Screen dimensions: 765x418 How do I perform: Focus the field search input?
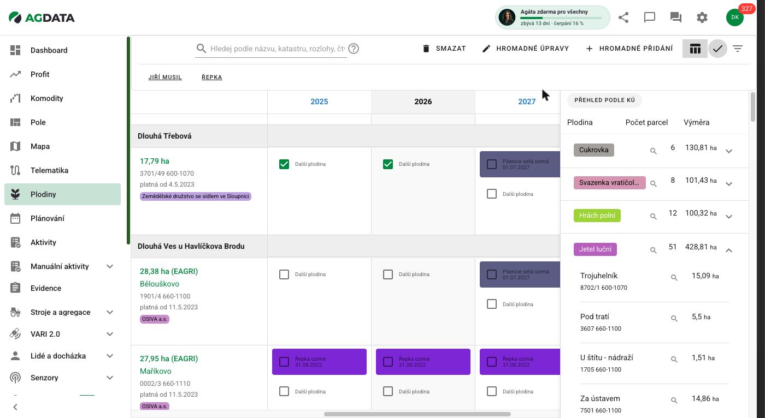278,49
